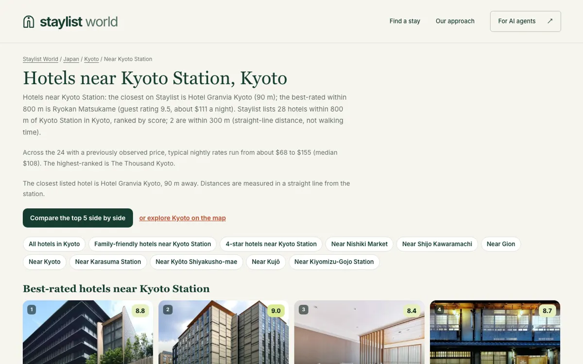Viewport: 583px width, 364px height.
Task: Choose the Near Kiyomizu-Gojo Station chip
Action: [x=334, y=262]
